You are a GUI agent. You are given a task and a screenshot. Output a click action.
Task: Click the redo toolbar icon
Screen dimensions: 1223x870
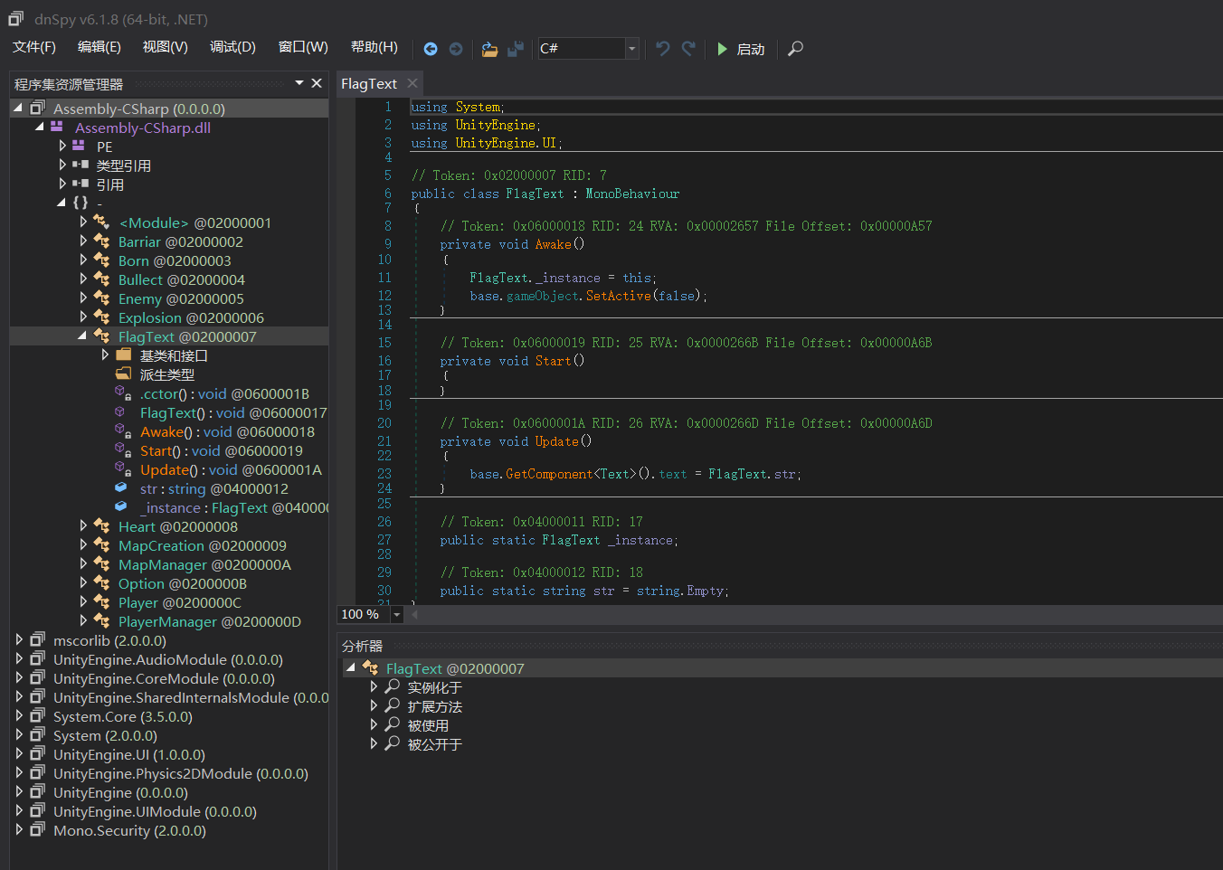pyautogui.click(x=688, y=49)
